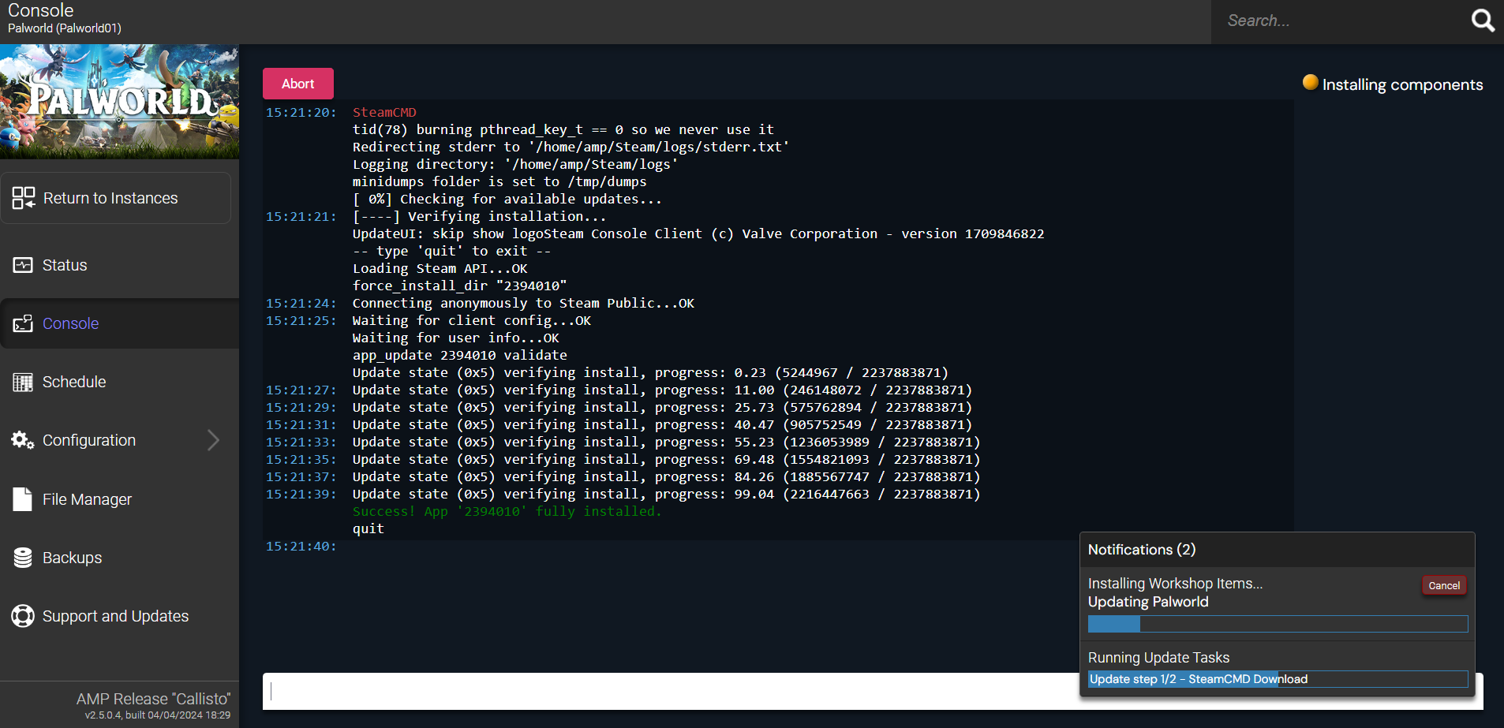Click the Status monitor icon
Viewport: 1504px width, 728px height.
(x=23, y=265)
